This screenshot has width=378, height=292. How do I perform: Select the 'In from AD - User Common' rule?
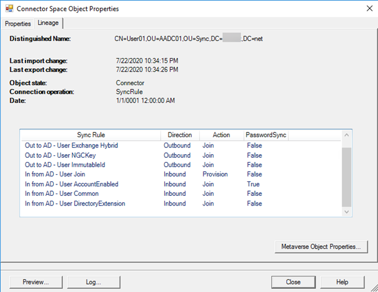coord(62,193)
